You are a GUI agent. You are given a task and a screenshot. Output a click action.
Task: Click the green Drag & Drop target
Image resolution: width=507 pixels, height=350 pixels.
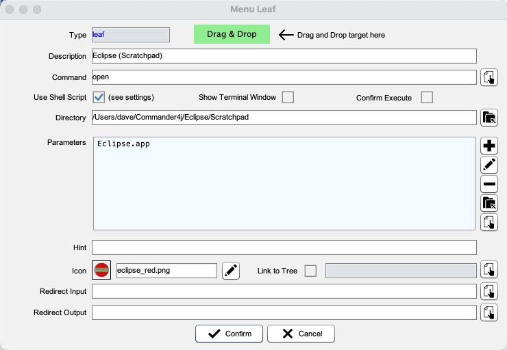click(232, 35)
